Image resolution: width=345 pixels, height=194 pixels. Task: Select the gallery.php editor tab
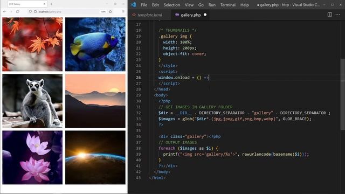(x=190, y=15)
